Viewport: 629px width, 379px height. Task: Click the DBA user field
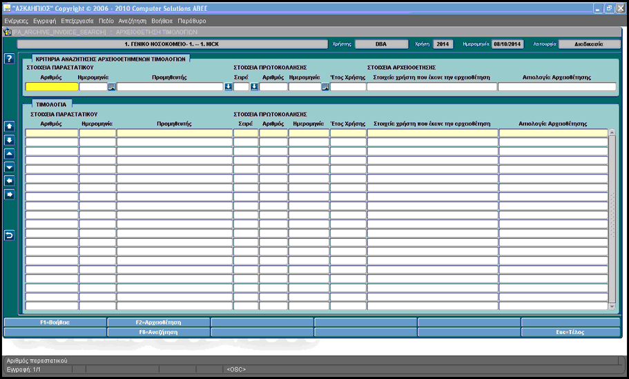(381, 44)
